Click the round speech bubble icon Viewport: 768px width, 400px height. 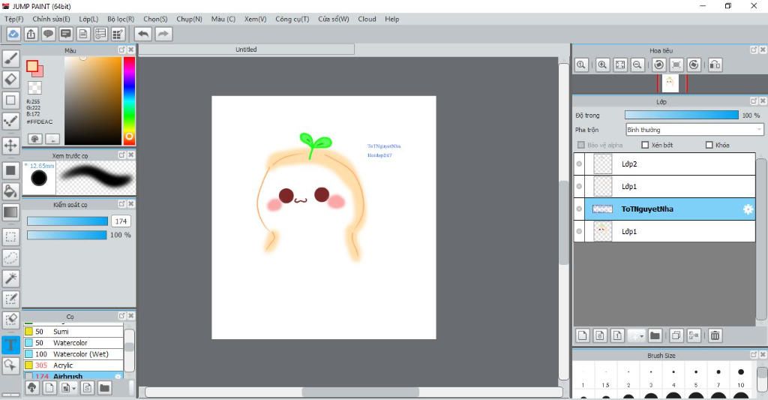[x=48, y=34]
